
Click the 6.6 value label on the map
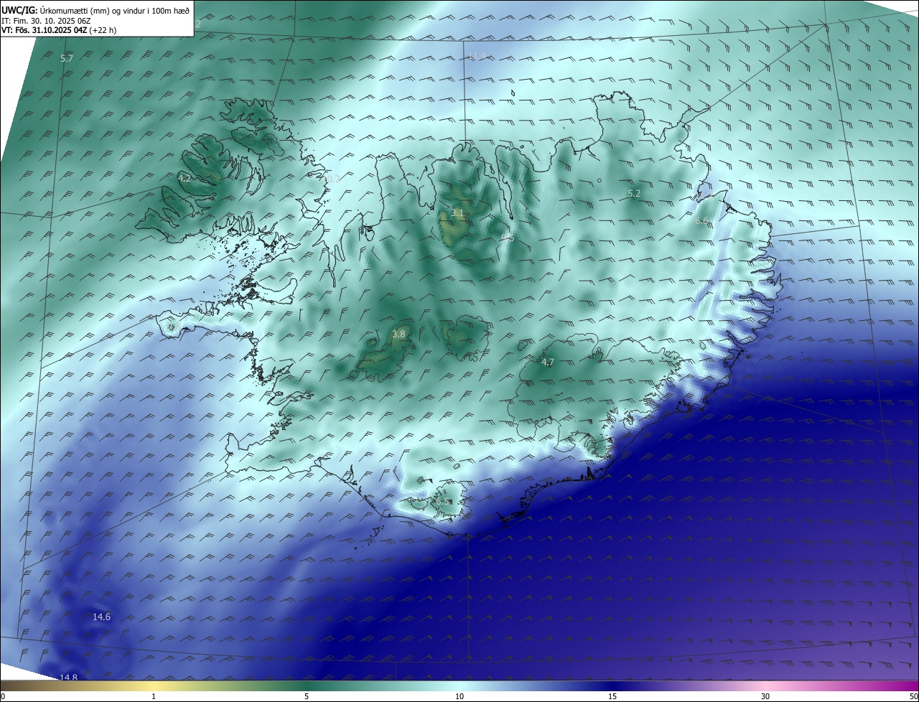(701, 221)
